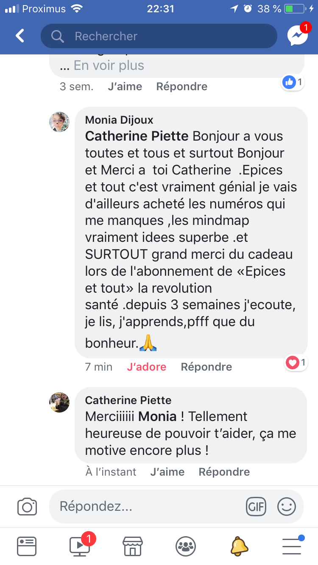This screenshot has height=565, width=318.
Task: Open the News Feed tab
Action: coord(27,546)
